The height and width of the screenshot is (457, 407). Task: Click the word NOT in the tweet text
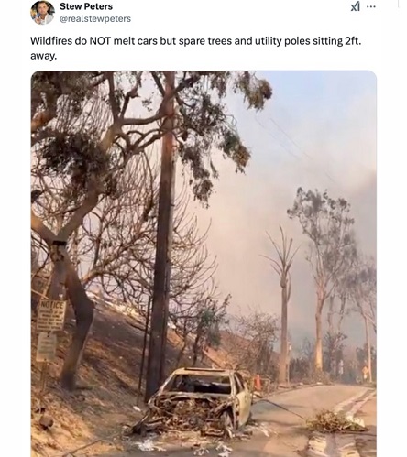(x=100, y=41)
